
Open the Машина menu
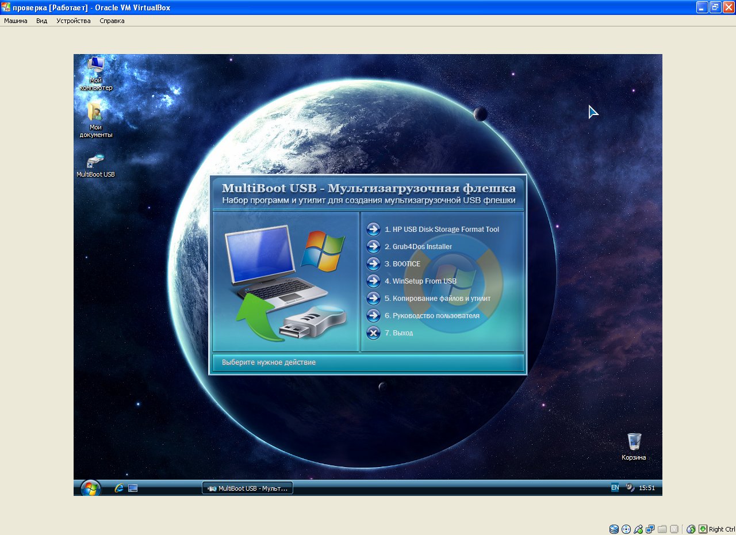tap(16, 21)
